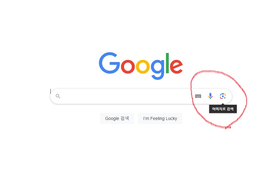Click the 이미지로 검색 tooltip label
Screen dimensions: 271x182
[223, 109]
